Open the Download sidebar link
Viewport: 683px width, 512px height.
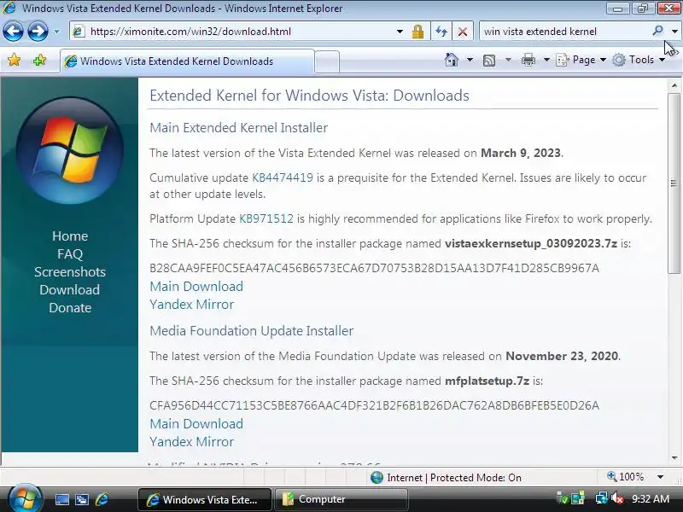click(70, 289)
